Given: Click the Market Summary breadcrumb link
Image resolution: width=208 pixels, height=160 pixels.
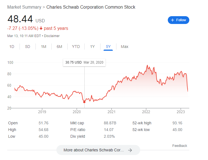Looking at the screenshot, I should pyautogui.click(x=24, y=7).
